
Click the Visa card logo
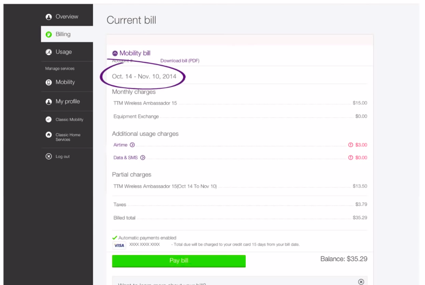coord(119,245)
